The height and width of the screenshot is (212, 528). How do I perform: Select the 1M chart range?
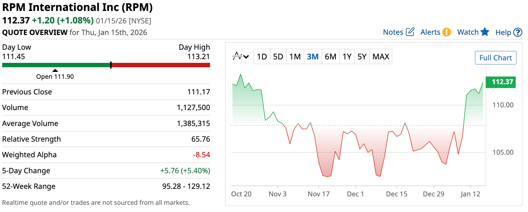click(x=295, y=57)
